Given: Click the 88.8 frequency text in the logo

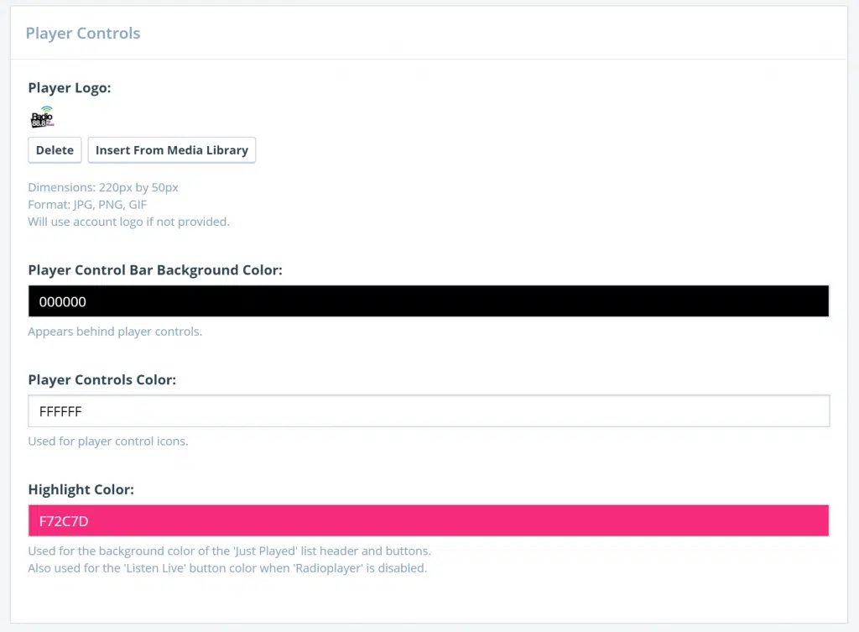Looking at the screenshot, I should [39, 123].
